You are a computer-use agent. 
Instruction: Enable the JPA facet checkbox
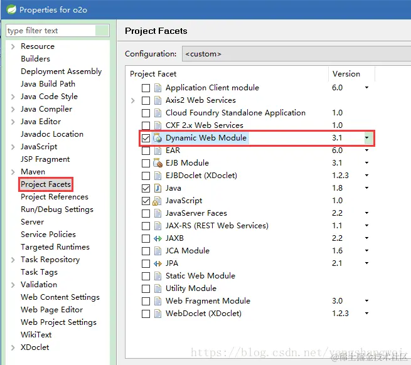coord(146,263)
